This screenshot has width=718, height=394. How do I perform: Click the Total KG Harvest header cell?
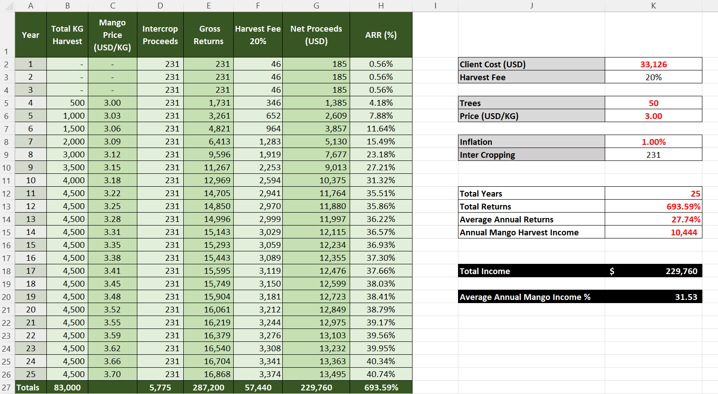click(67, 35)
